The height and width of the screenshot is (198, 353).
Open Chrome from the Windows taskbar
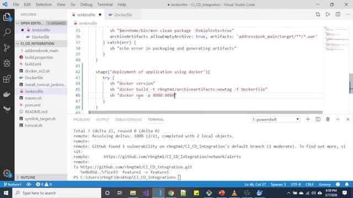click(x=171, y=193)
